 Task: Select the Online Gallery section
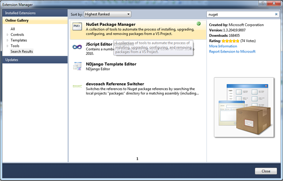(x=18, y=21)
